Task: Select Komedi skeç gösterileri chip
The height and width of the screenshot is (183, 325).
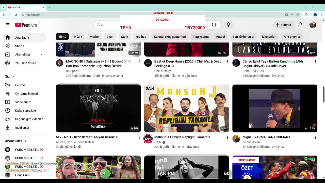Action: 170,37
